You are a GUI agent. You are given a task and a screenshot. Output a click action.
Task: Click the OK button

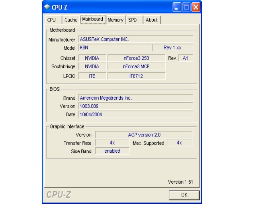click(x=184, y=195)
